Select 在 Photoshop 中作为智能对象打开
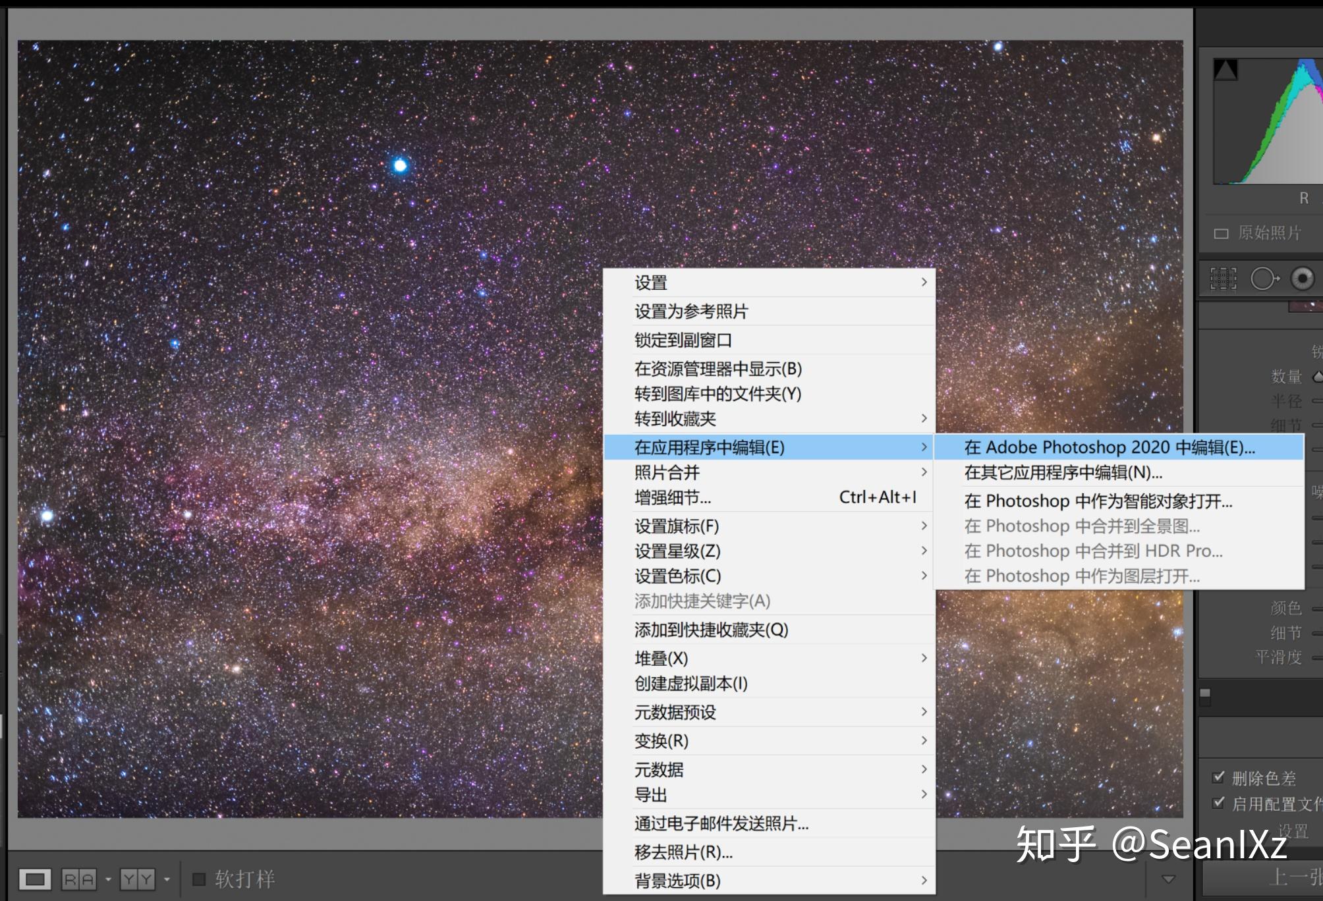The image size is (1323, 901). click(x=1107, y=501)
